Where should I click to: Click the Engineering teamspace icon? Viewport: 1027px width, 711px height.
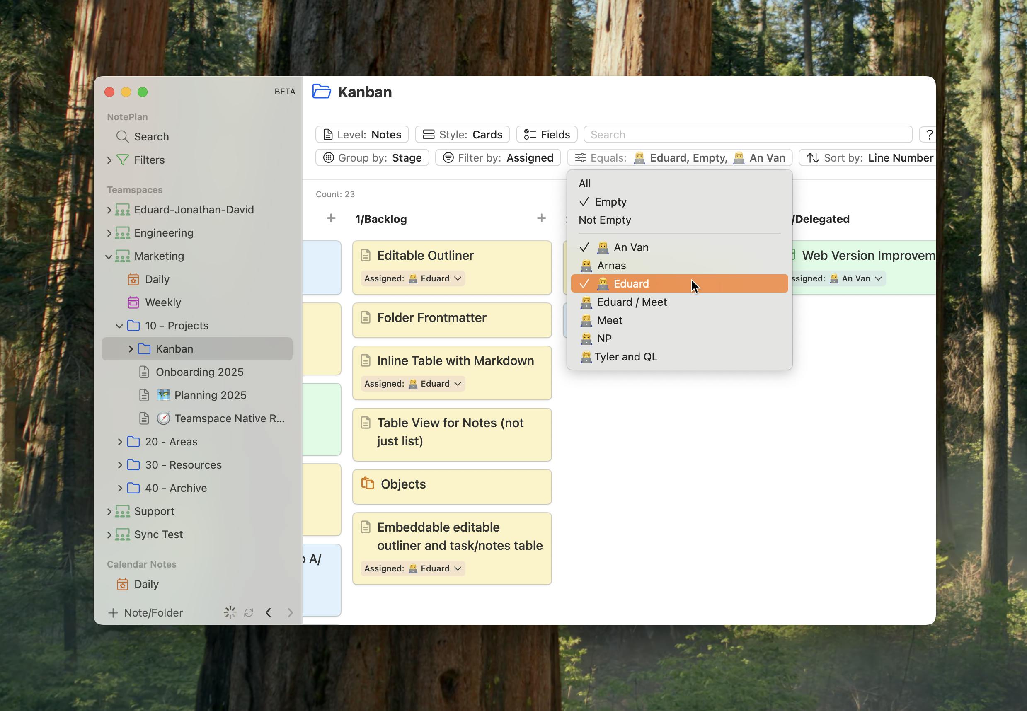pos(122,232)
